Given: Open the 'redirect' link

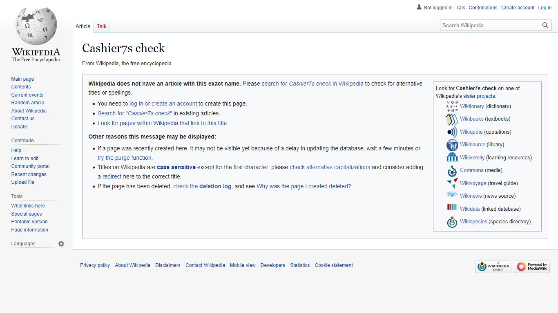Looking at the screenshot, I should click(x=112, y=176).
